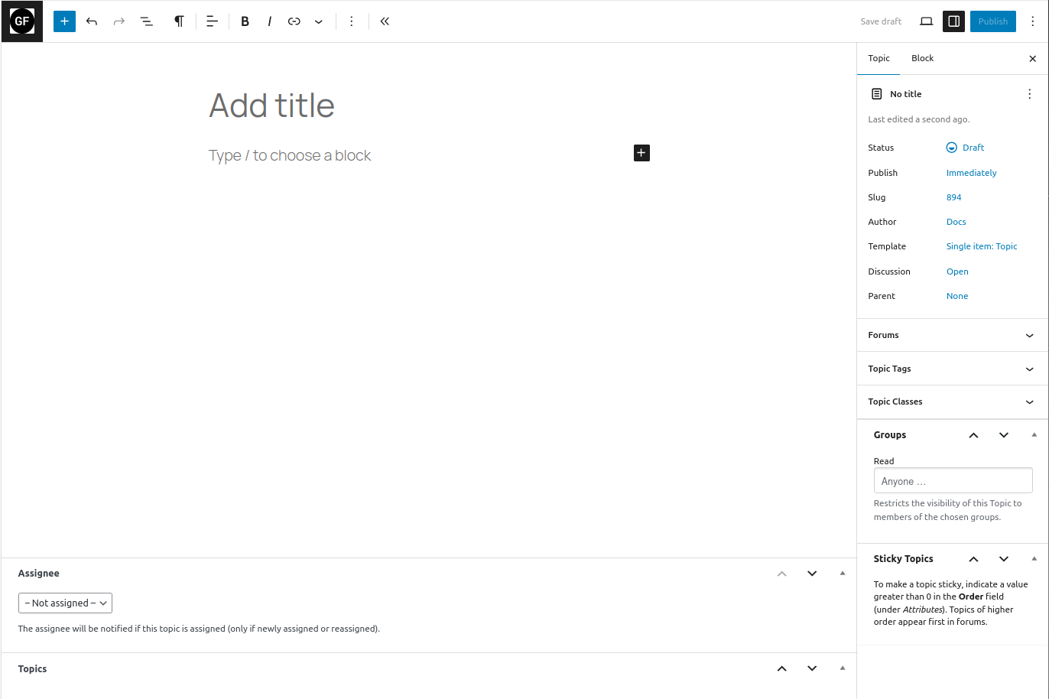Expand the Forums section

952,335
